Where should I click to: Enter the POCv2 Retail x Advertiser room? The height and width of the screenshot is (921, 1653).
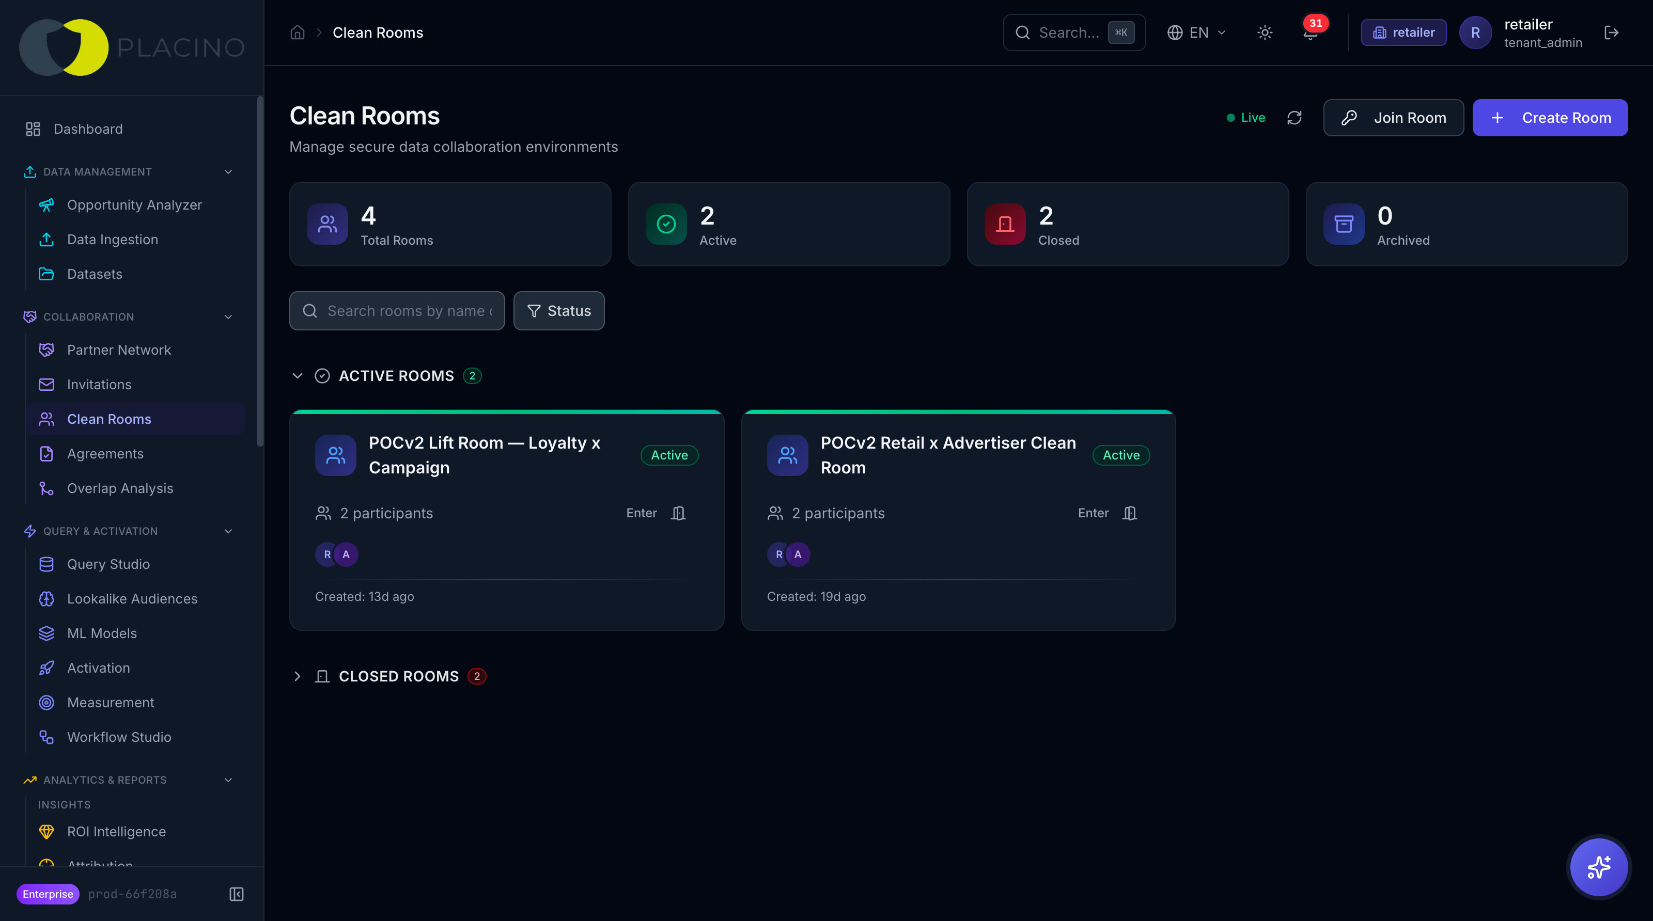coord(1108,513)
